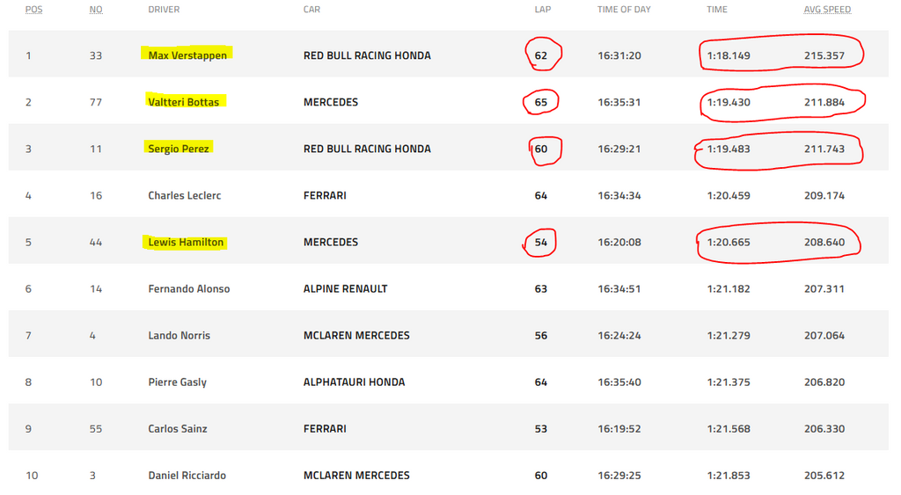The image size is (901, 495).
Task: Select Valtteri Bottas driver name
Action: click(184, 102)
